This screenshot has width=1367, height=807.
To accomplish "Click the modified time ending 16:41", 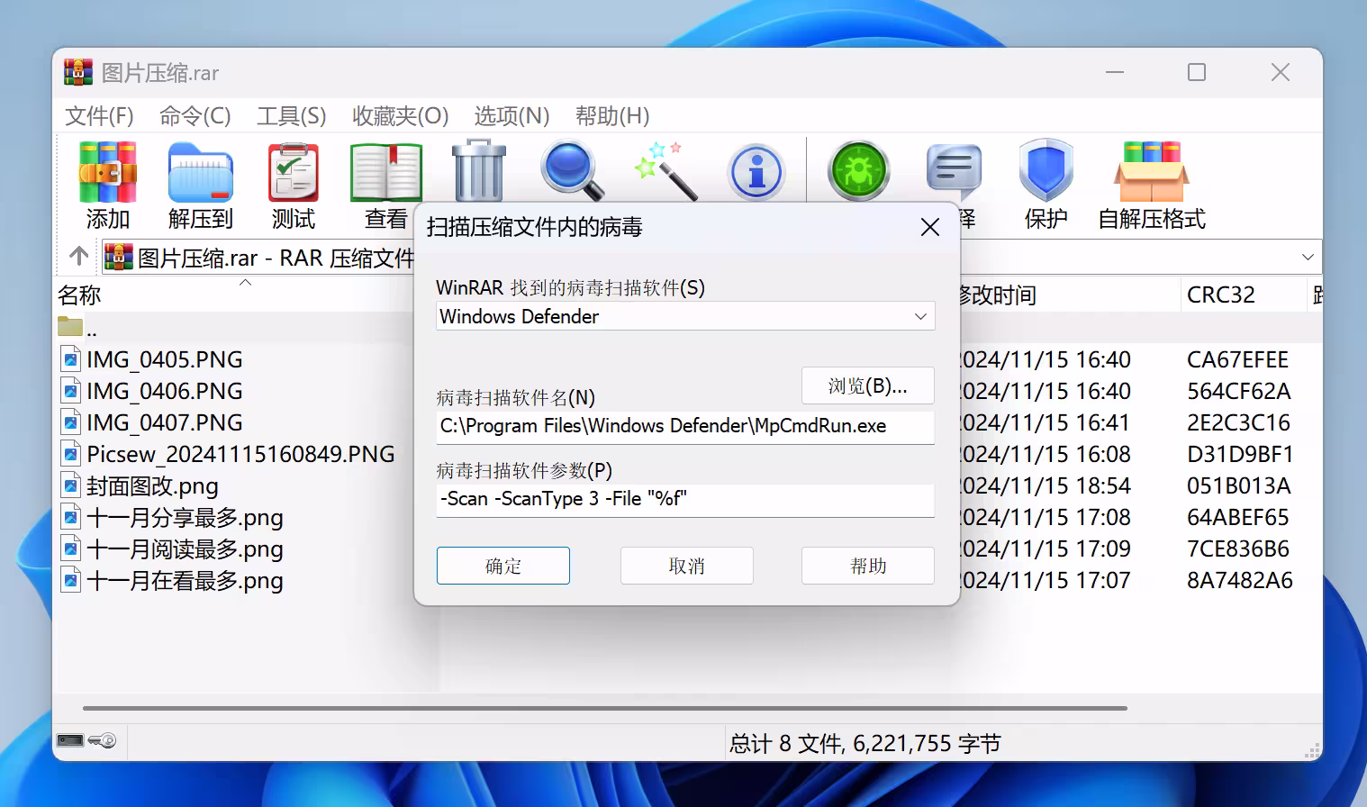I will [1046, 422].
